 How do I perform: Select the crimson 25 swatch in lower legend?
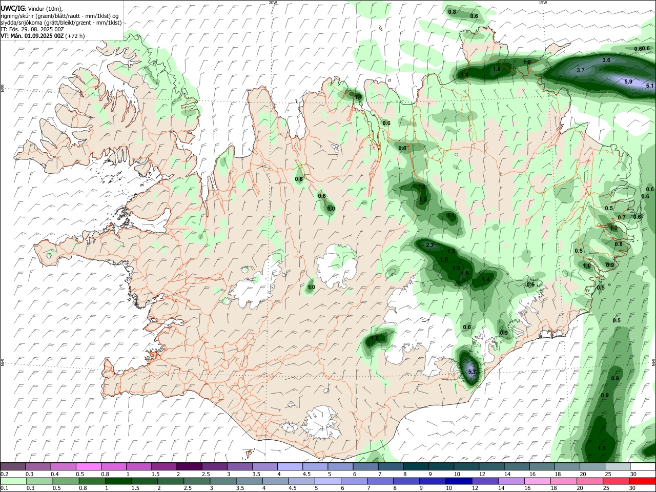[x=617, y=481]
